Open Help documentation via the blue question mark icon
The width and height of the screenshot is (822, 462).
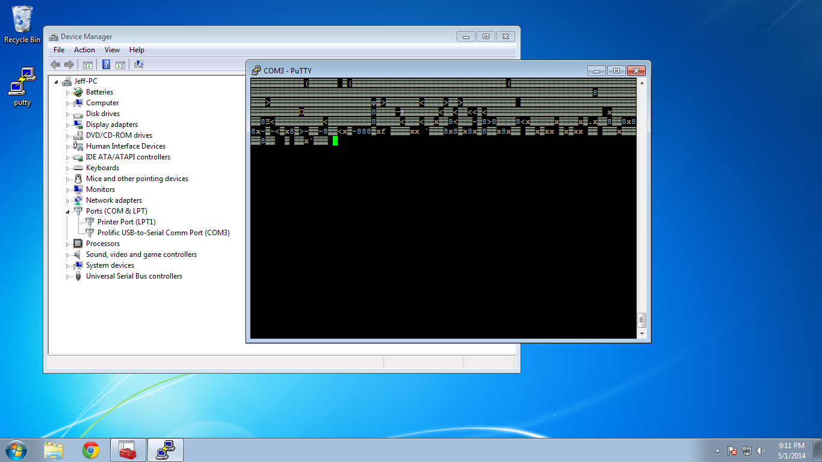pos(106,64)
